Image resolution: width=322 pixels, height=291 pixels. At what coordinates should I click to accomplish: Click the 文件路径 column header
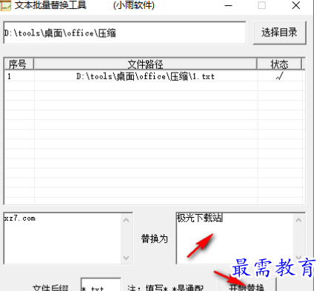[x=145, y=64]
